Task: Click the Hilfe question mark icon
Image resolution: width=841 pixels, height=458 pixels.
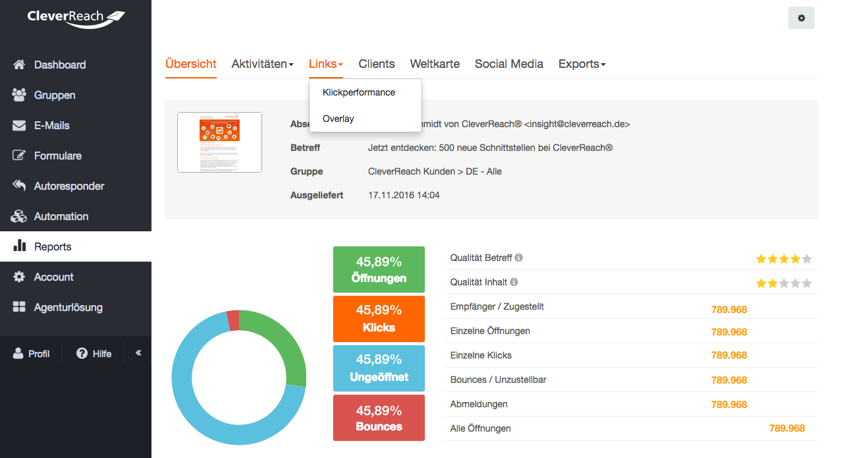Action: [x=82, y=354]
